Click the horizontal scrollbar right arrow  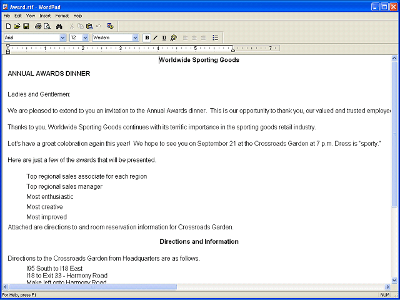[x=387, y=287]
